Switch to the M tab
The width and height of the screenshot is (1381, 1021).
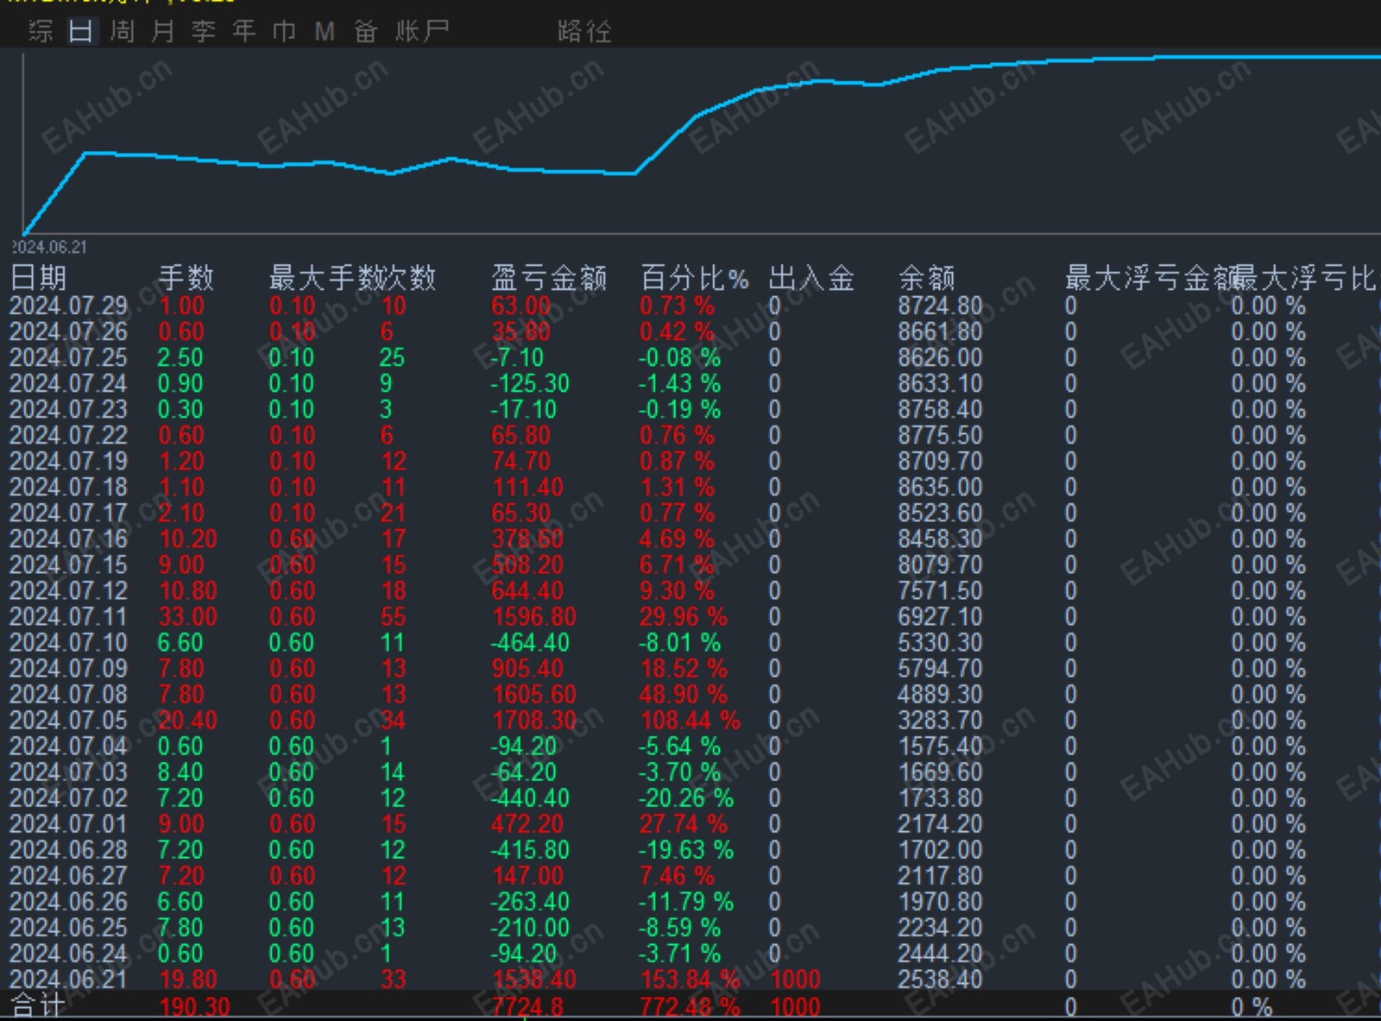(x=325, y=32)
